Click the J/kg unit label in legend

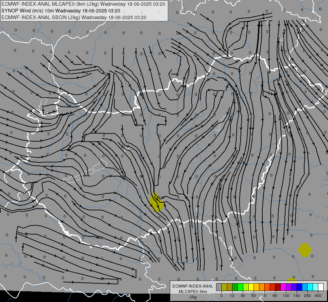pos(193,297)
